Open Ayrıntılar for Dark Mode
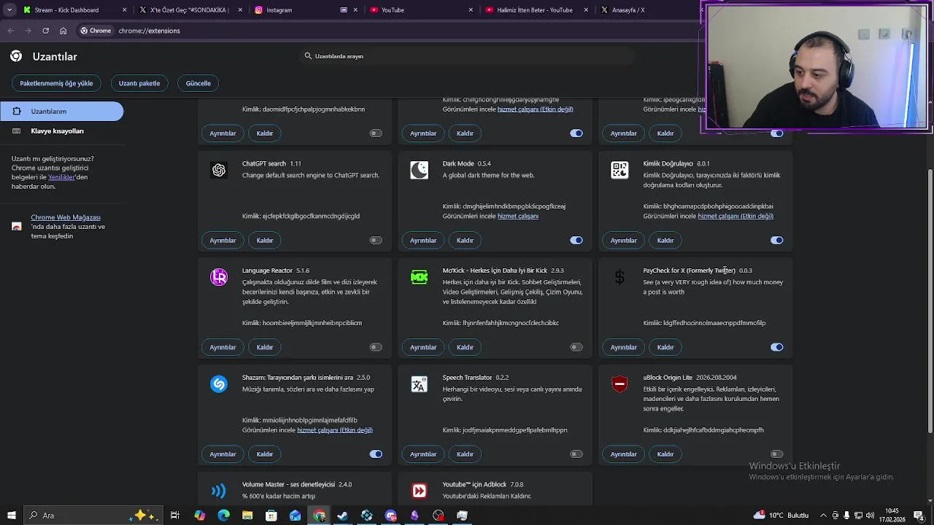This screenshot has width=934, height=525. click(423, 240)
